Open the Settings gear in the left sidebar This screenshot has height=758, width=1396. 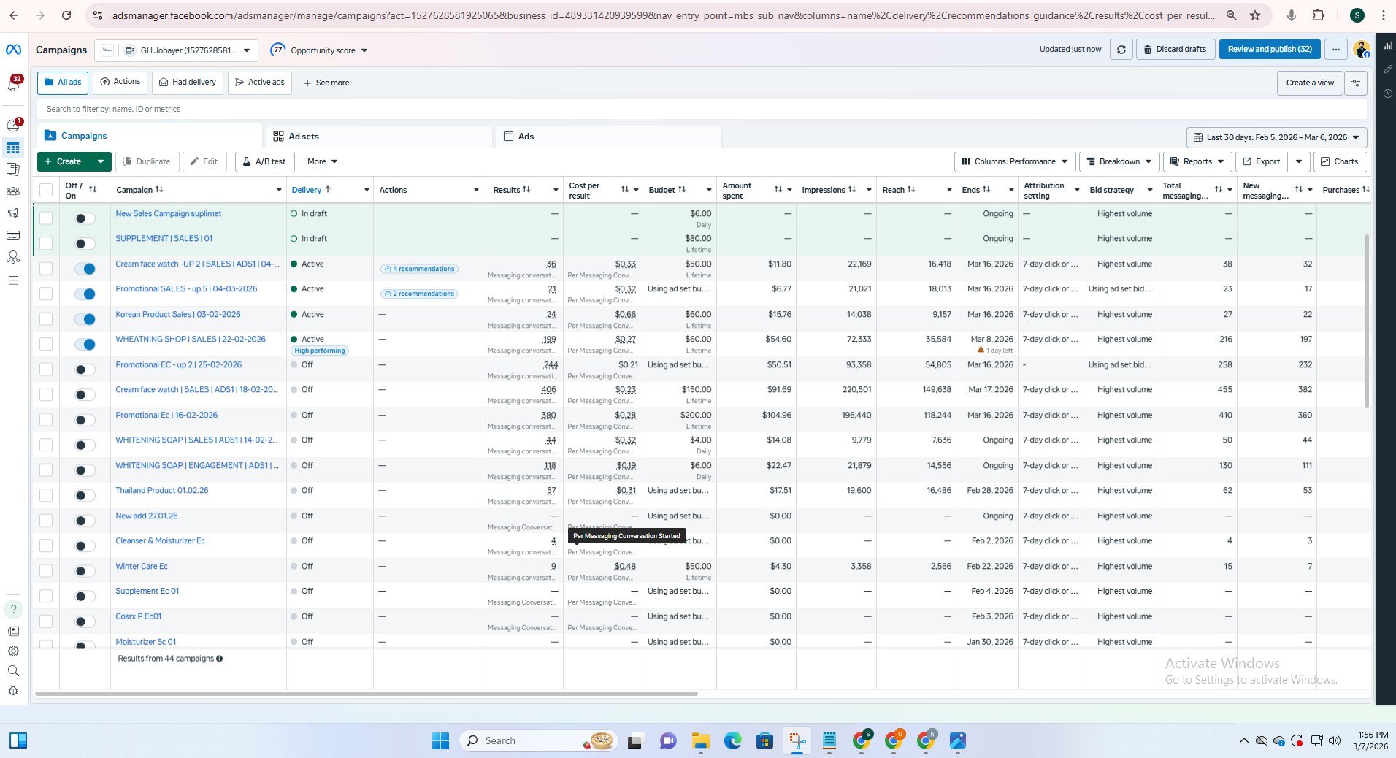pyautogui.click(x=13, y=651)
